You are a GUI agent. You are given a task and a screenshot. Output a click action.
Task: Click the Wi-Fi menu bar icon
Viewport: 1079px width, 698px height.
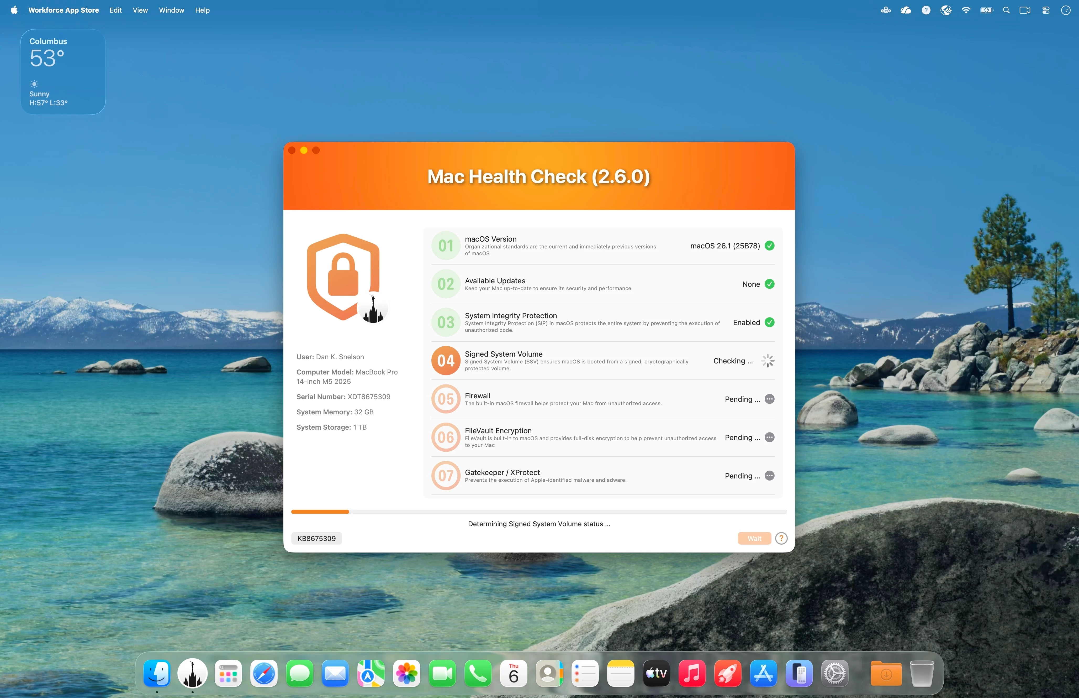(x=966, y=10)
